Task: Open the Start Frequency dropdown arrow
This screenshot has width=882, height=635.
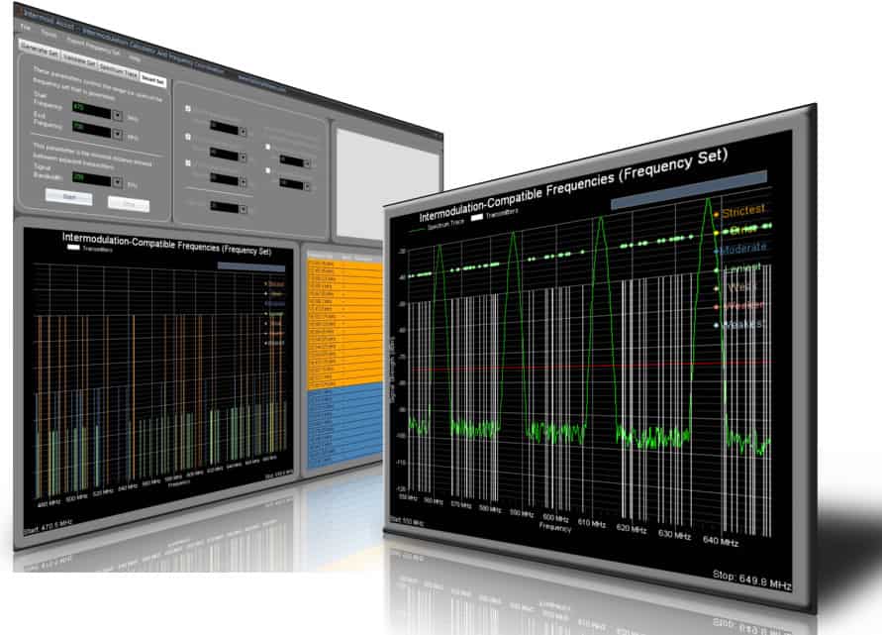Action: pos(118,115)
